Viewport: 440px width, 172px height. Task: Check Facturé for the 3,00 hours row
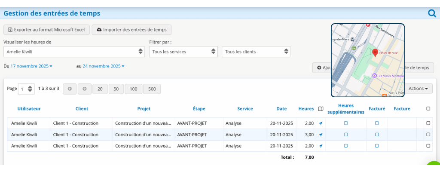pyautogui.click(x=377, y=135)
